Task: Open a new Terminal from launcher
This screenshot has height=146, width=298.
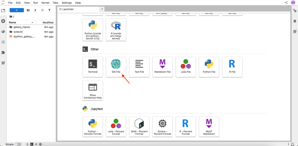Action: tap(93, 67)
